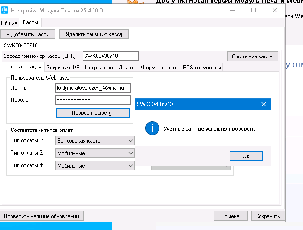Click Проверить доступ button
The height and width of the screenshot is (230, 303).
(93, 113)
